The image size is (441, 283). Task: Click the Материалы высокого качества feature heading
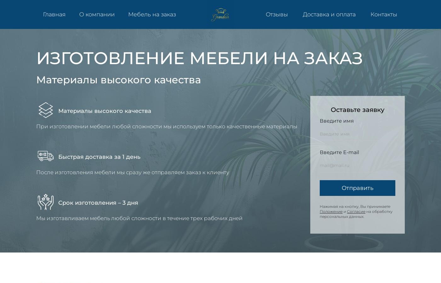105,111
